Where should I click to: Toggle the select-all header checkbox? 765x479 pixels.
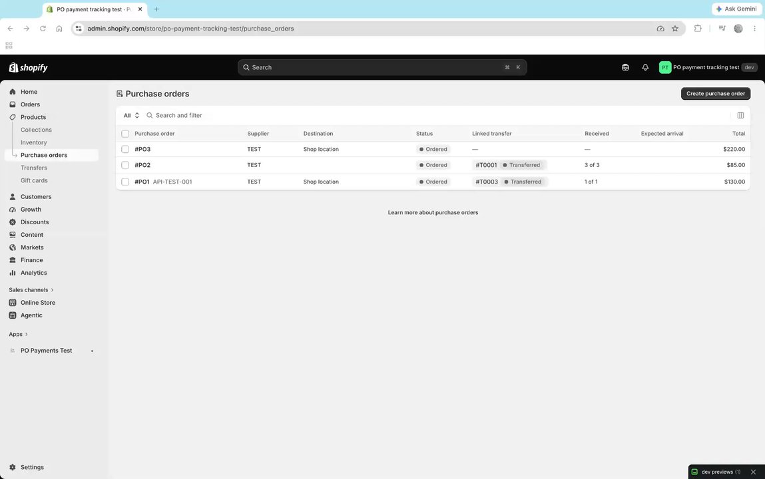(x=125, y=134)
